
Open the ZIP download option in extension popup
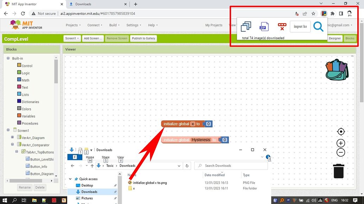coord(264,26)
